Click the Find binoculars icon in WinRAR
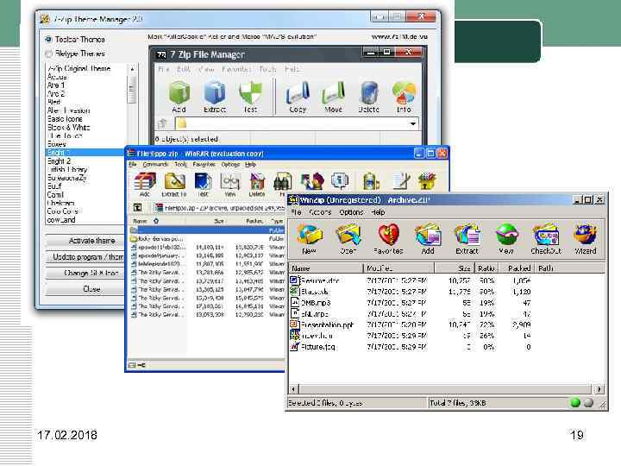Image resolution: width=621 pixels, height=466 pixels. (283, 182)
